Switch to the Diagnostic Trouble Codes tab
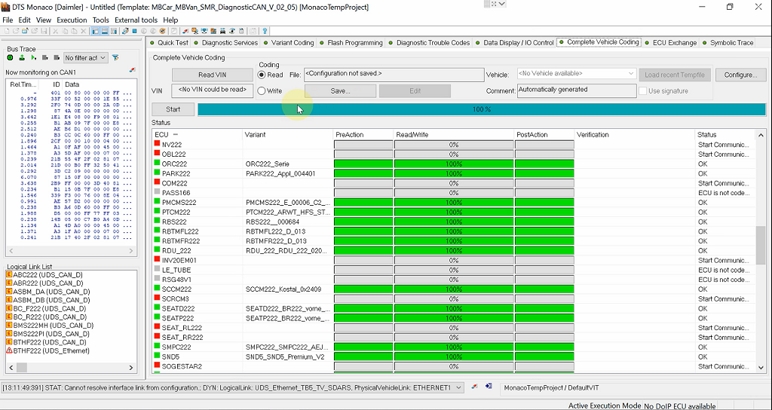Viewport: 772px width, 410px height. tap(433, 43)
